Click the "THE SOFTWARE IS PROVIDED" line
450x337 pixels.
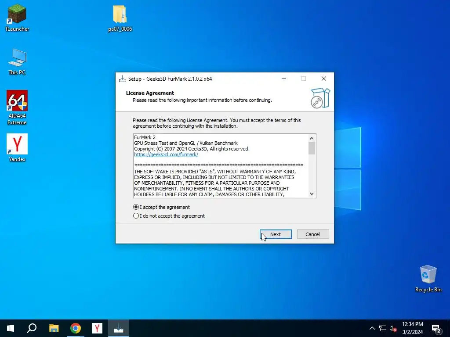[215, 172]
